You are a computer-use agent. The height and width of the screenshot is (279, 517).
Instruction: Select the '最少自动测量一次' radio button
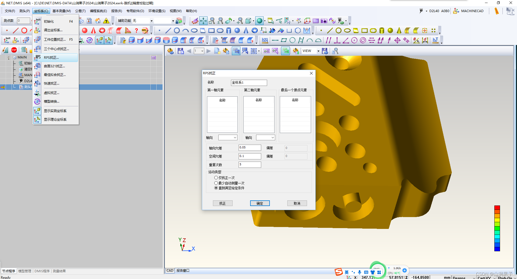[216, 183]
